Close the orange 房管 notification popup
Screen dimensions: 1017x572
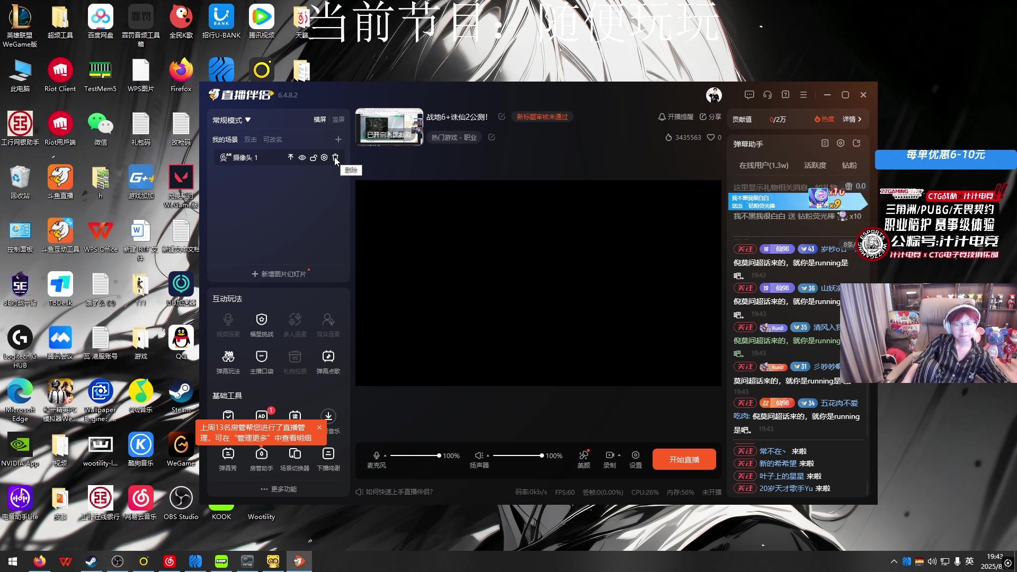(319, 427)
